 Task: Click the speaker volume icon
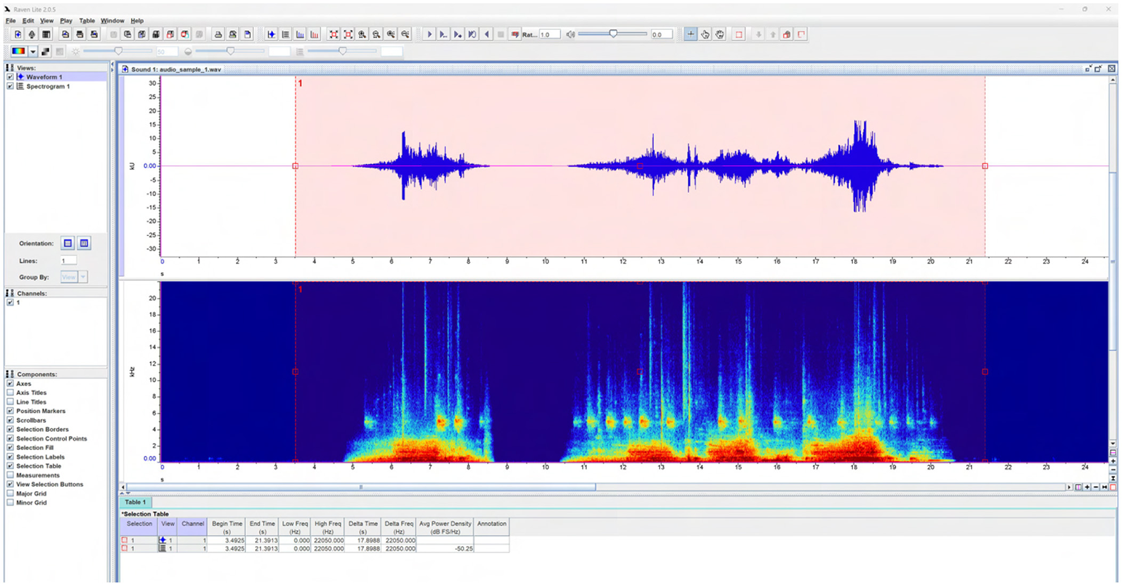(x=570, y=34)
